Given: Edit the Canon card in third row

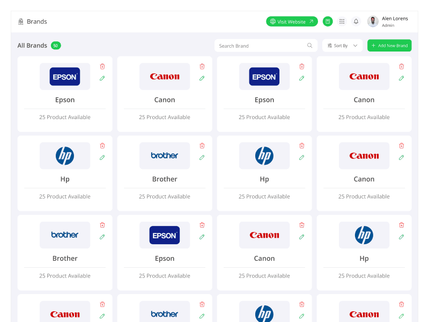Looking at the screenshot, I should click(302, 237).
